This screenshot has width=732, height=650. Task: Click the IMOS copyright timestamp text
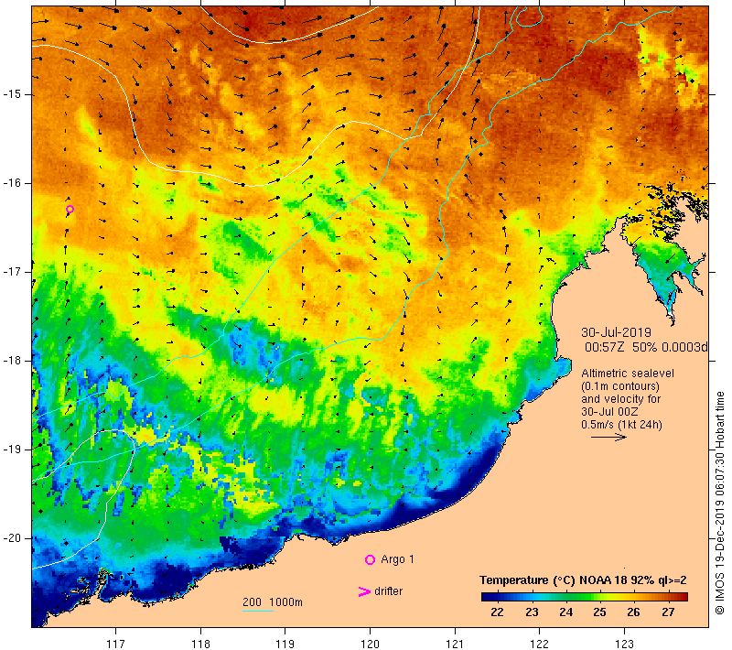pyautogui.click(x=719, y=503)
